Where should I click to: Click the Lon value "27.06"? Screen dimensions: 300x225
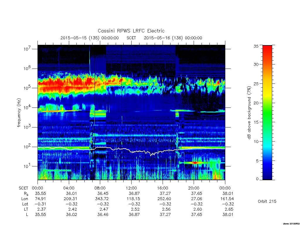(x=197, y=199)
